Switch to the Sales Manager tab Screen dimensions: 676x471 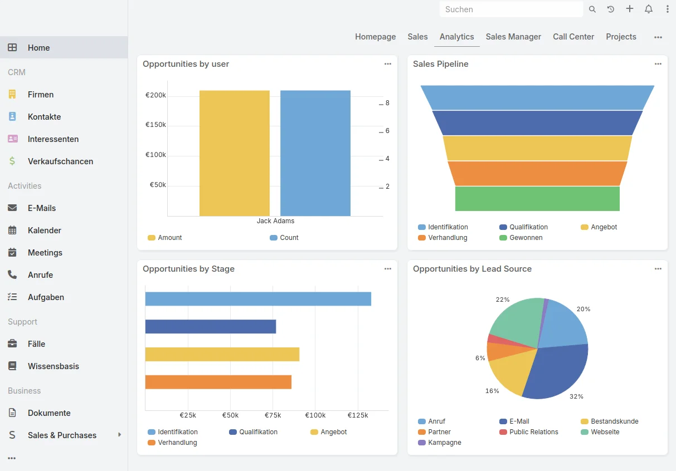coord(513,37)
